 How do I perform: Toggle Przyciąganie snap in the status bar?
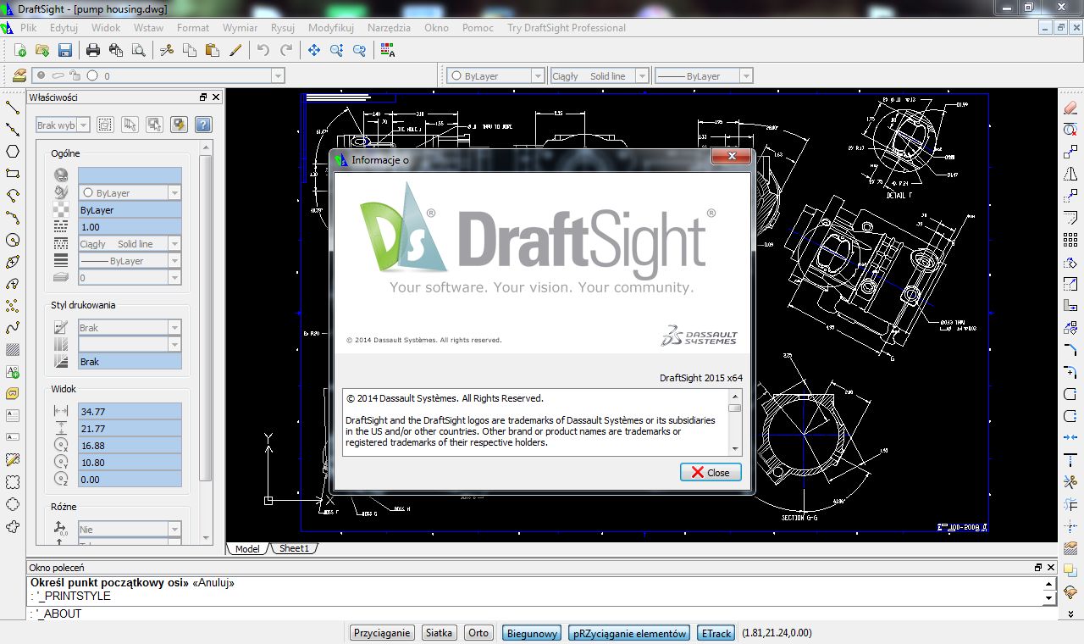tap(383, 633)
